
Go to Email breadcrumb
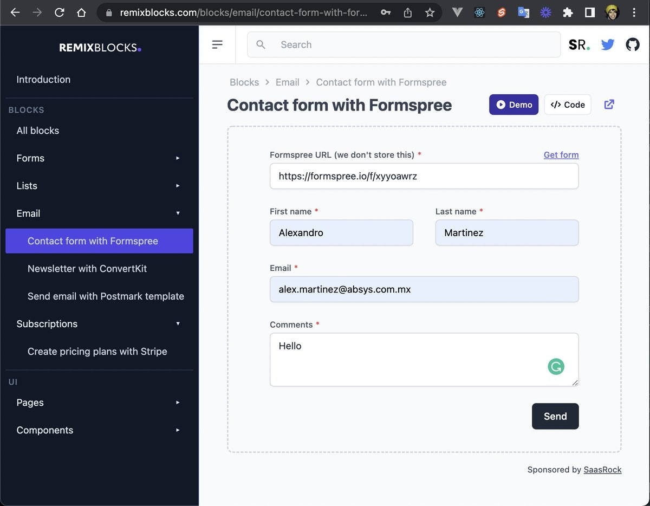(288, 82)
